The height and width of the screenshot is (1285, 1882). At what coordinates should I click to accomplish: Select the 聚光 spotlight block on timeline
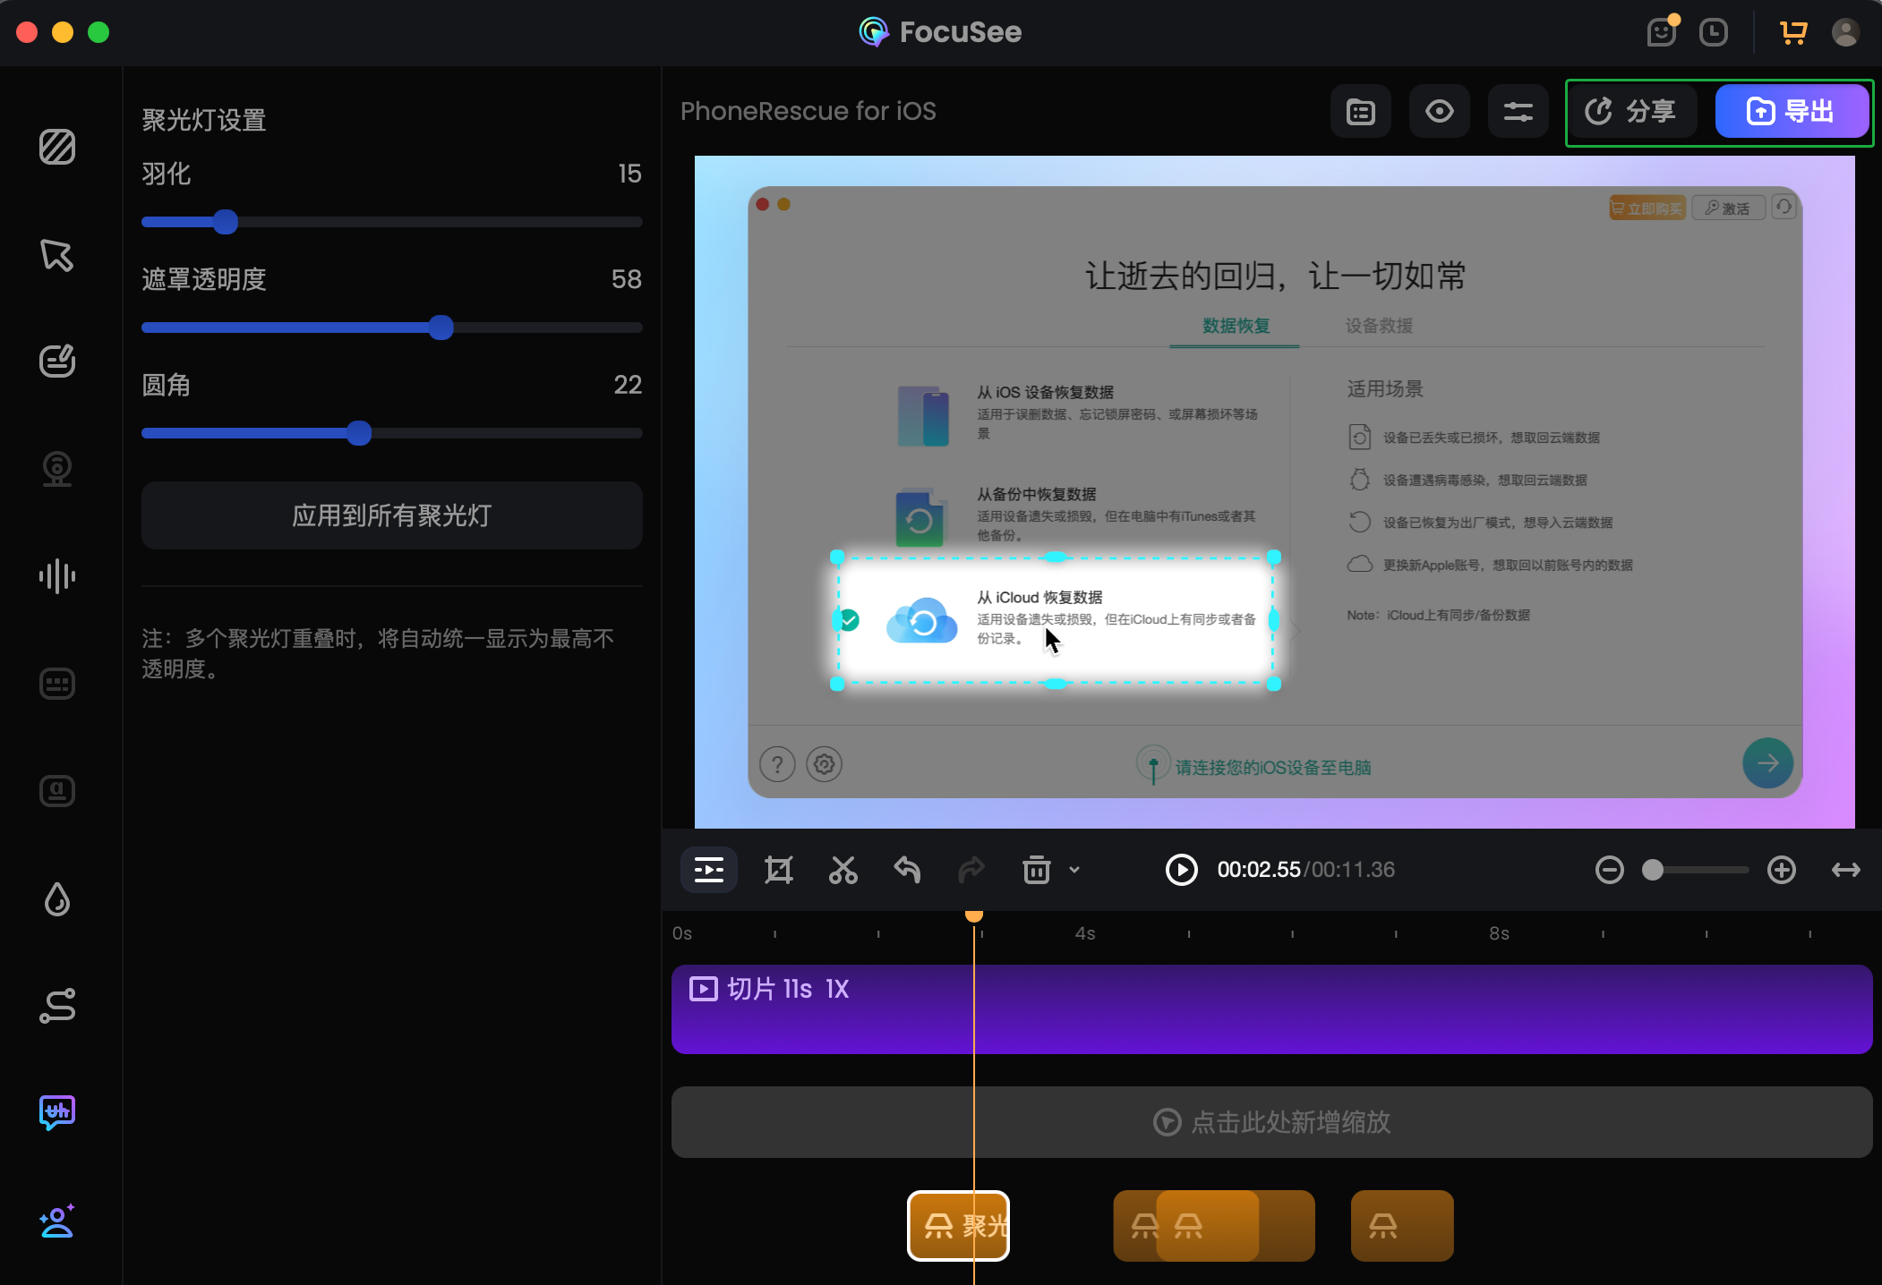click(x=958, y=1226)
